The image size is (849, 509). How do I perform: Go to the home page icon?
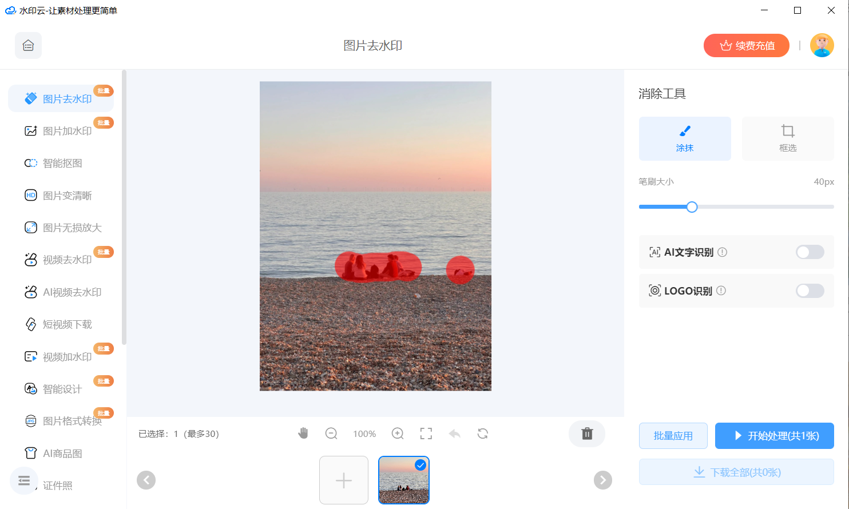tap(28, 45)
